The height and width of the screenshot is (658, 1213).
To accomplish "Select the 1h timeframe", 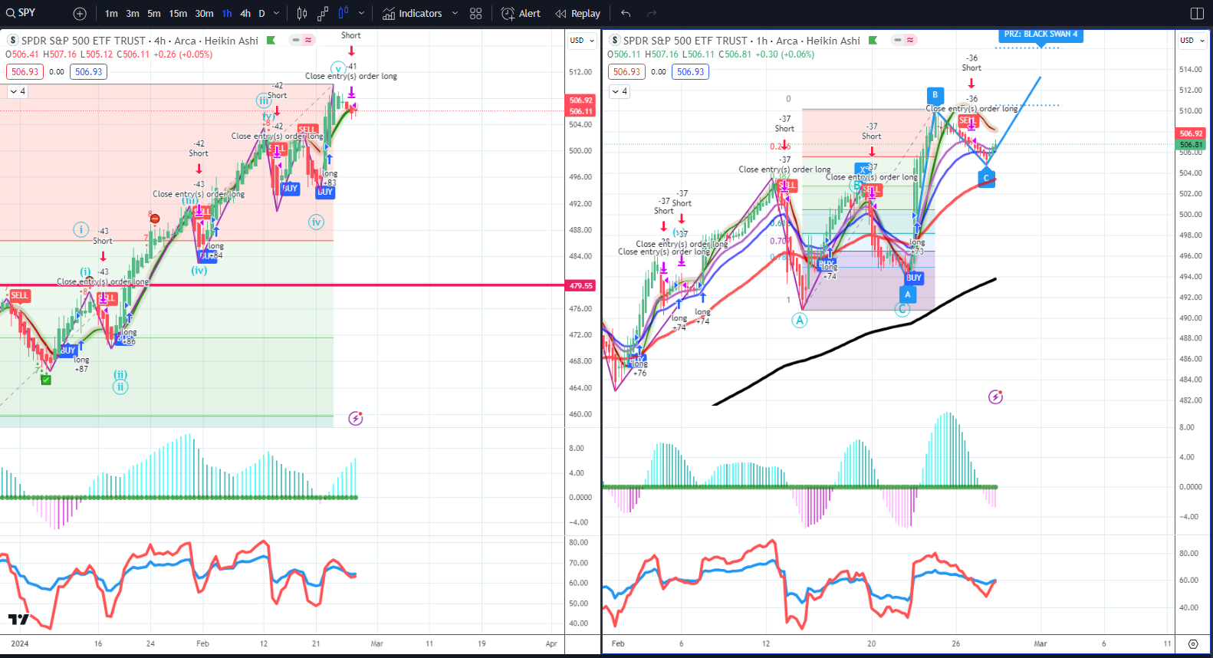I will tap(227, 13).
